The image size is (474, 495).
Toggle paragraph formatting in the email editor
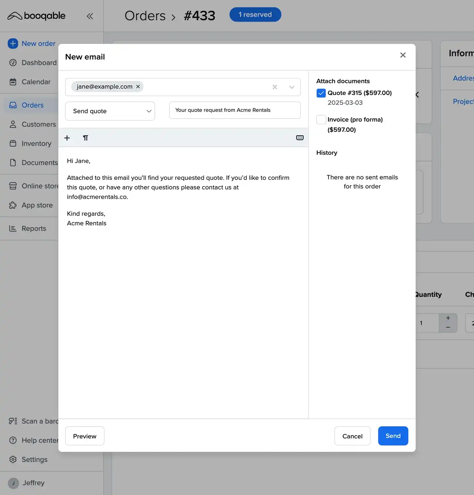[x=85, y=138]
